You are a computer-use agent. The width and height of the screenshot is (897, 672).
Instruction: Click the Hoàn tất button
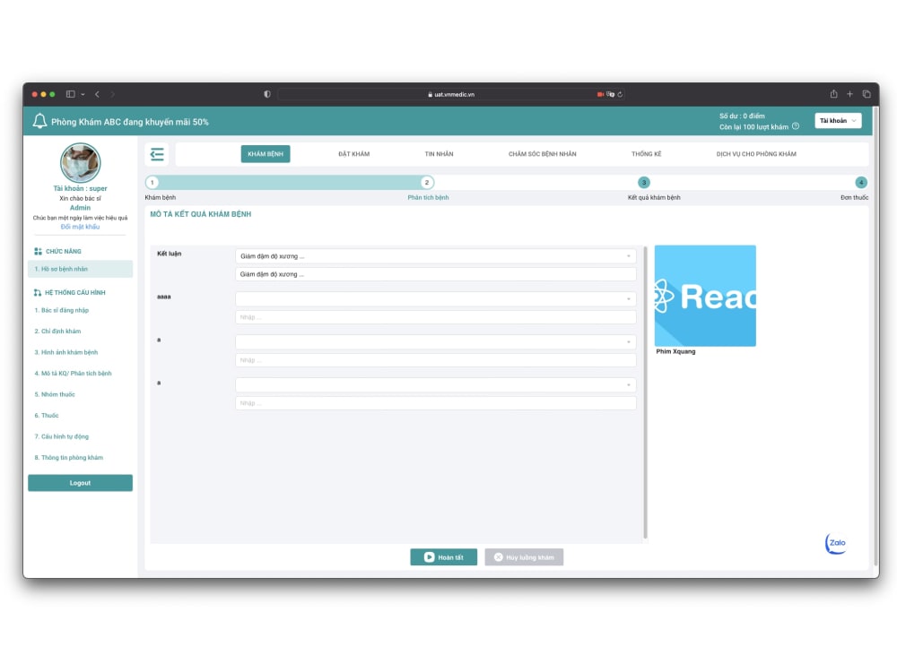click(x=443, y=557)
